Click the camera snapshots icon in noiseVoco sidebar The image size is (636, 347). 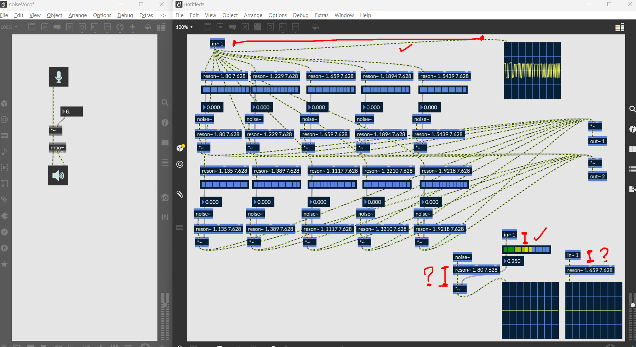[165, 198]
